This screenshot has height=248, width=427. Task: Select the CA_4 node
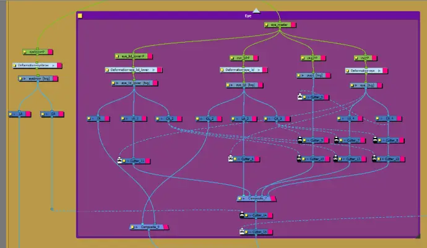(389, 118)
